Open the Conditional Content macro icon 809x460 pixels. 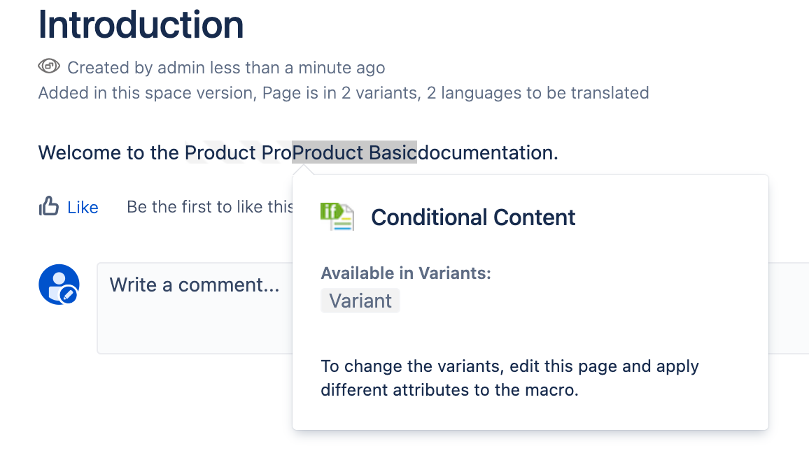[x=337, y=217]
